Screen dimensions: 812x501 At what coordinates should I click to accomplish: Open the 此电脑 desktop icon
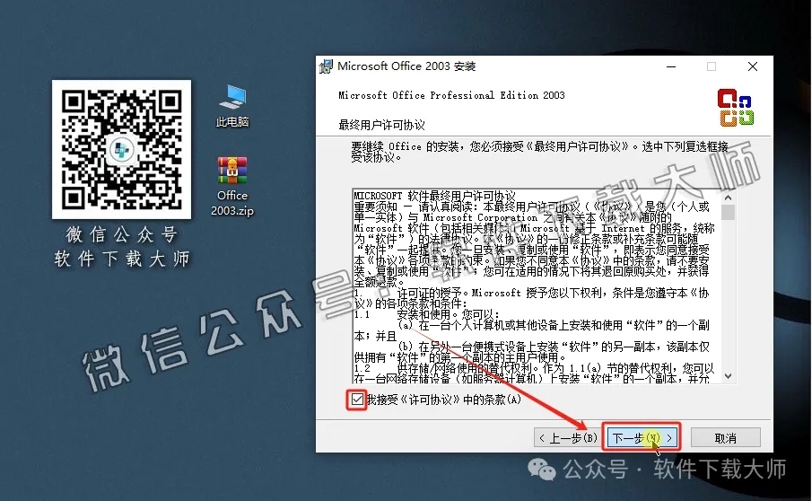tap(232, 106)
